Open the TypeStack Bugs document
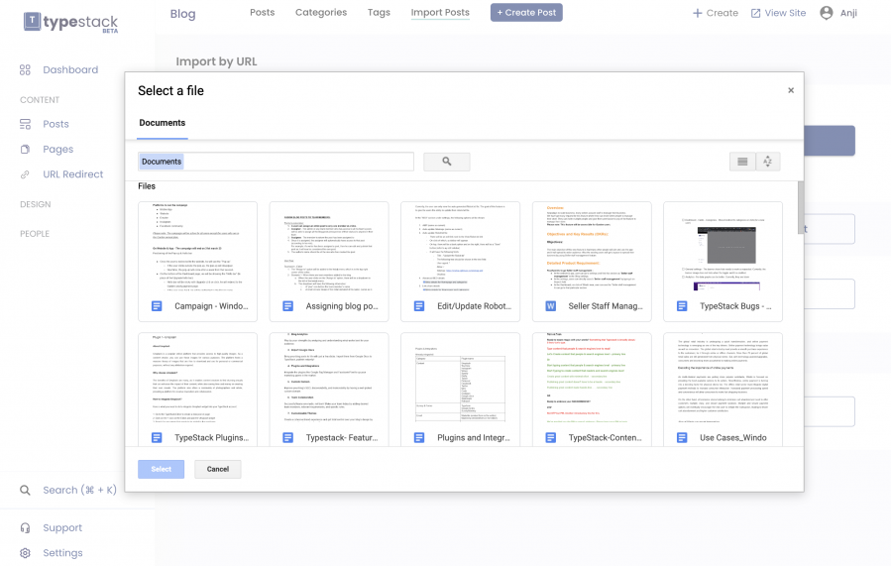 pos(723,262)
